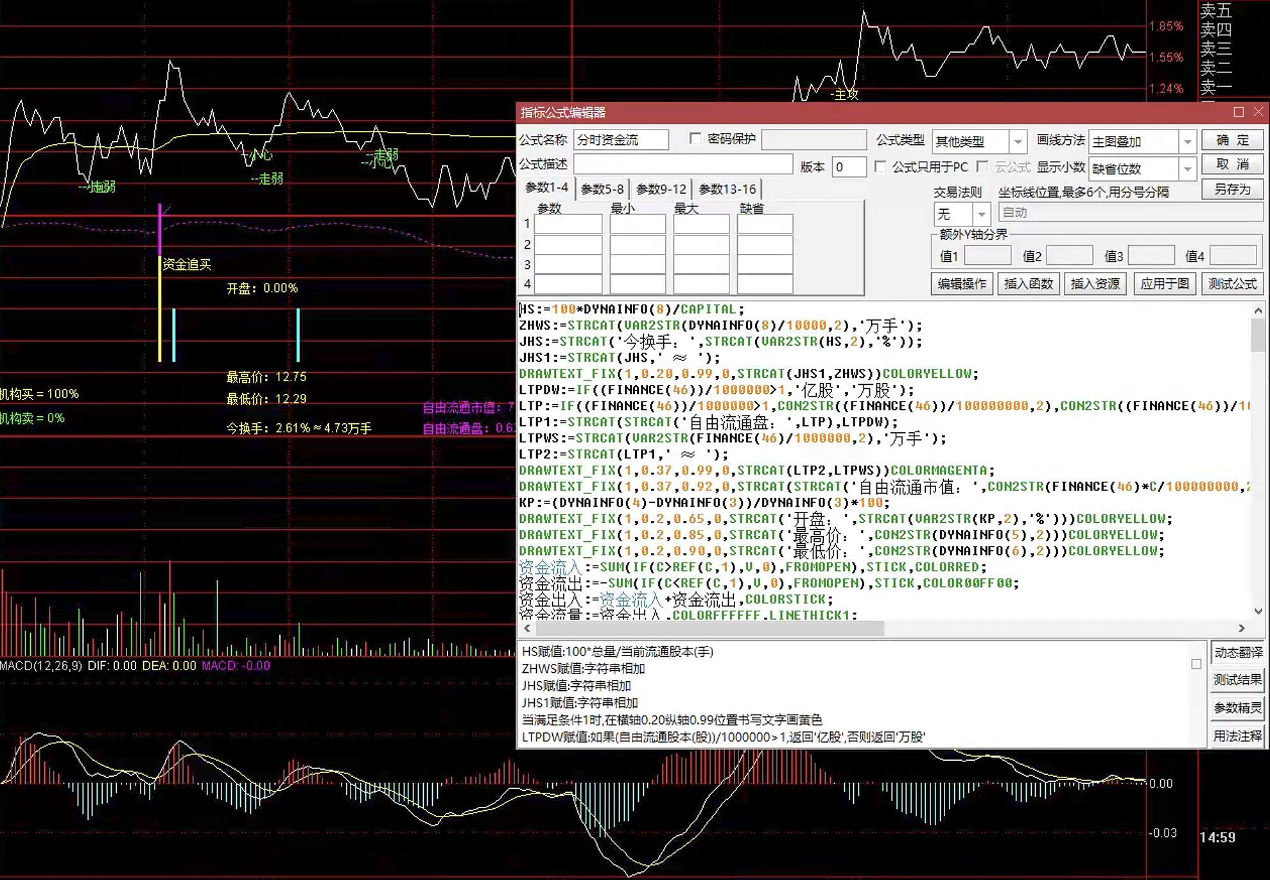Maximize the 指标公式编辑器 dialog window

click(x=1239, y=112)
